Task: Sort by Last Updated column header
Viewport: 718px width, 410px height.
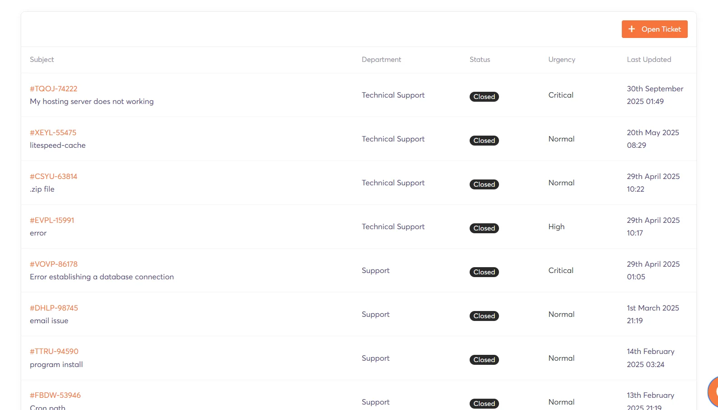Action: tap(649, 60)
